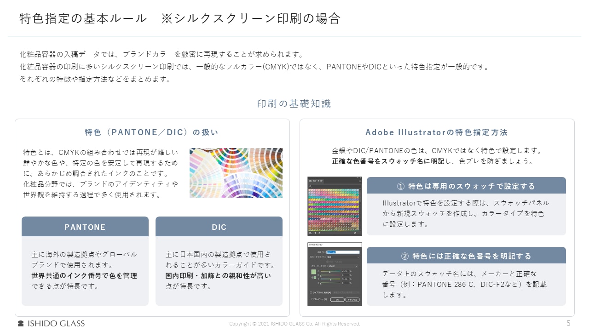Click the OK button in Swatch Options

(337, 299)
